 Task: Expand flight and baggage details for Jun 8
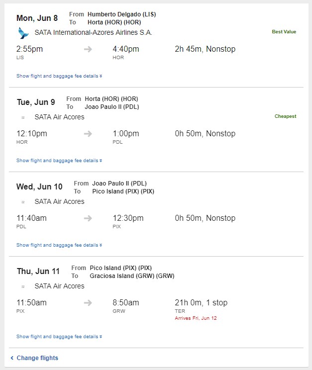[x=59, y=76]
